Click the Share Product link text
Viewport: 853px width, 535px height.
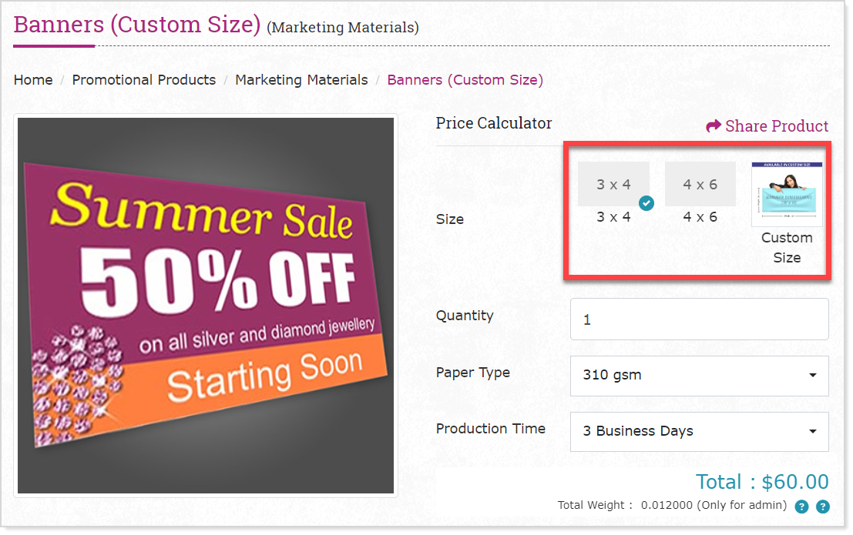coord(777,126)
